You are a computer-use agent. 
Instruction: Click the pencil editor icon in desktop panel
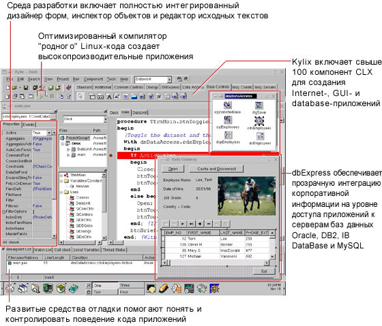click(x=164, y=289)
